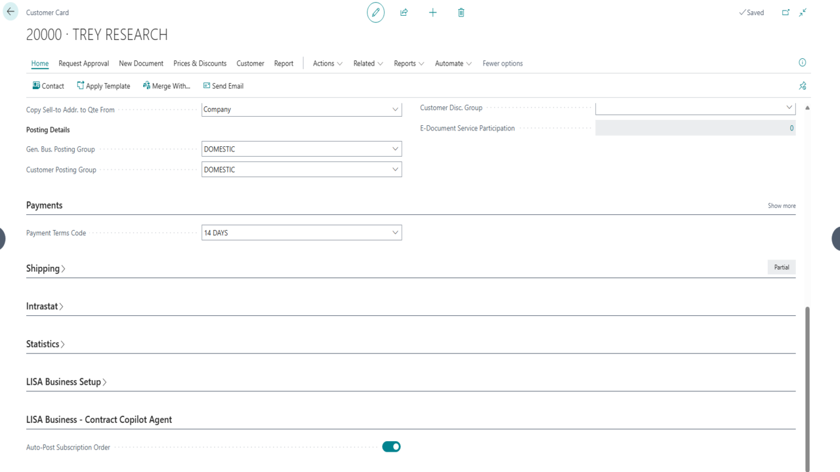Click the scroll up arrow
This screenshot has width=840, height=472.
(807, 108)
